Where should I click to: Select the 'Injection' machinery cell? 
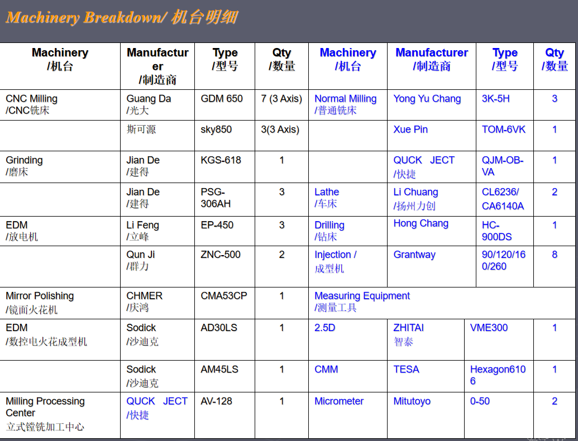[x=348, y=266]
